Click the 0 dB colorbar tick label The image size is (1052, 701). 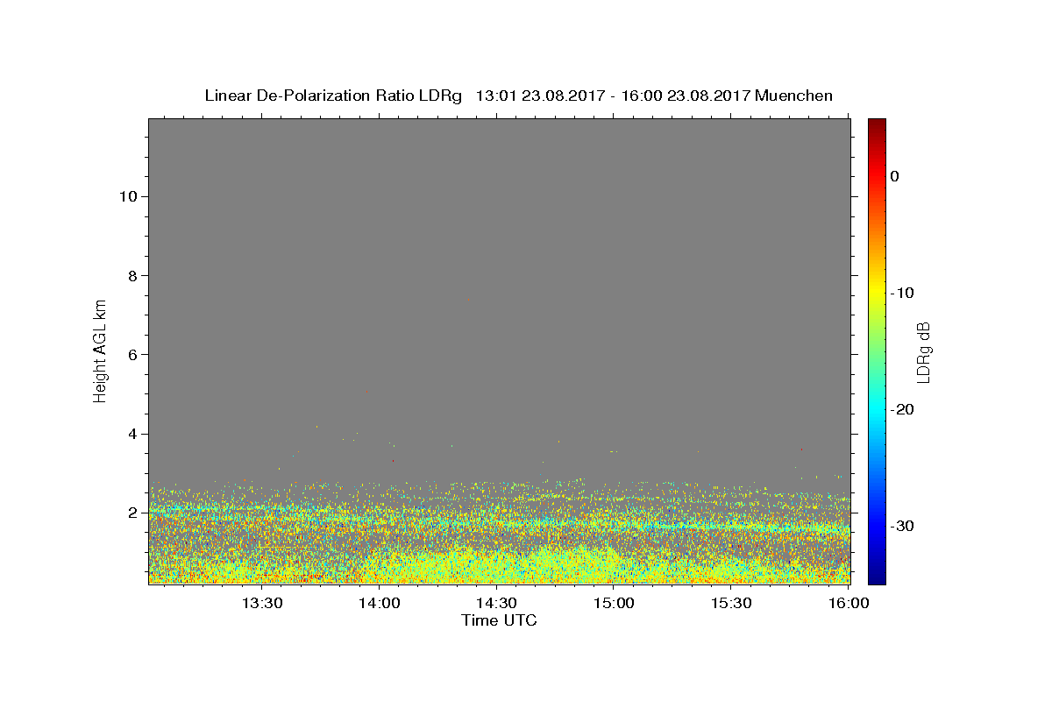(x=894, y=176)
